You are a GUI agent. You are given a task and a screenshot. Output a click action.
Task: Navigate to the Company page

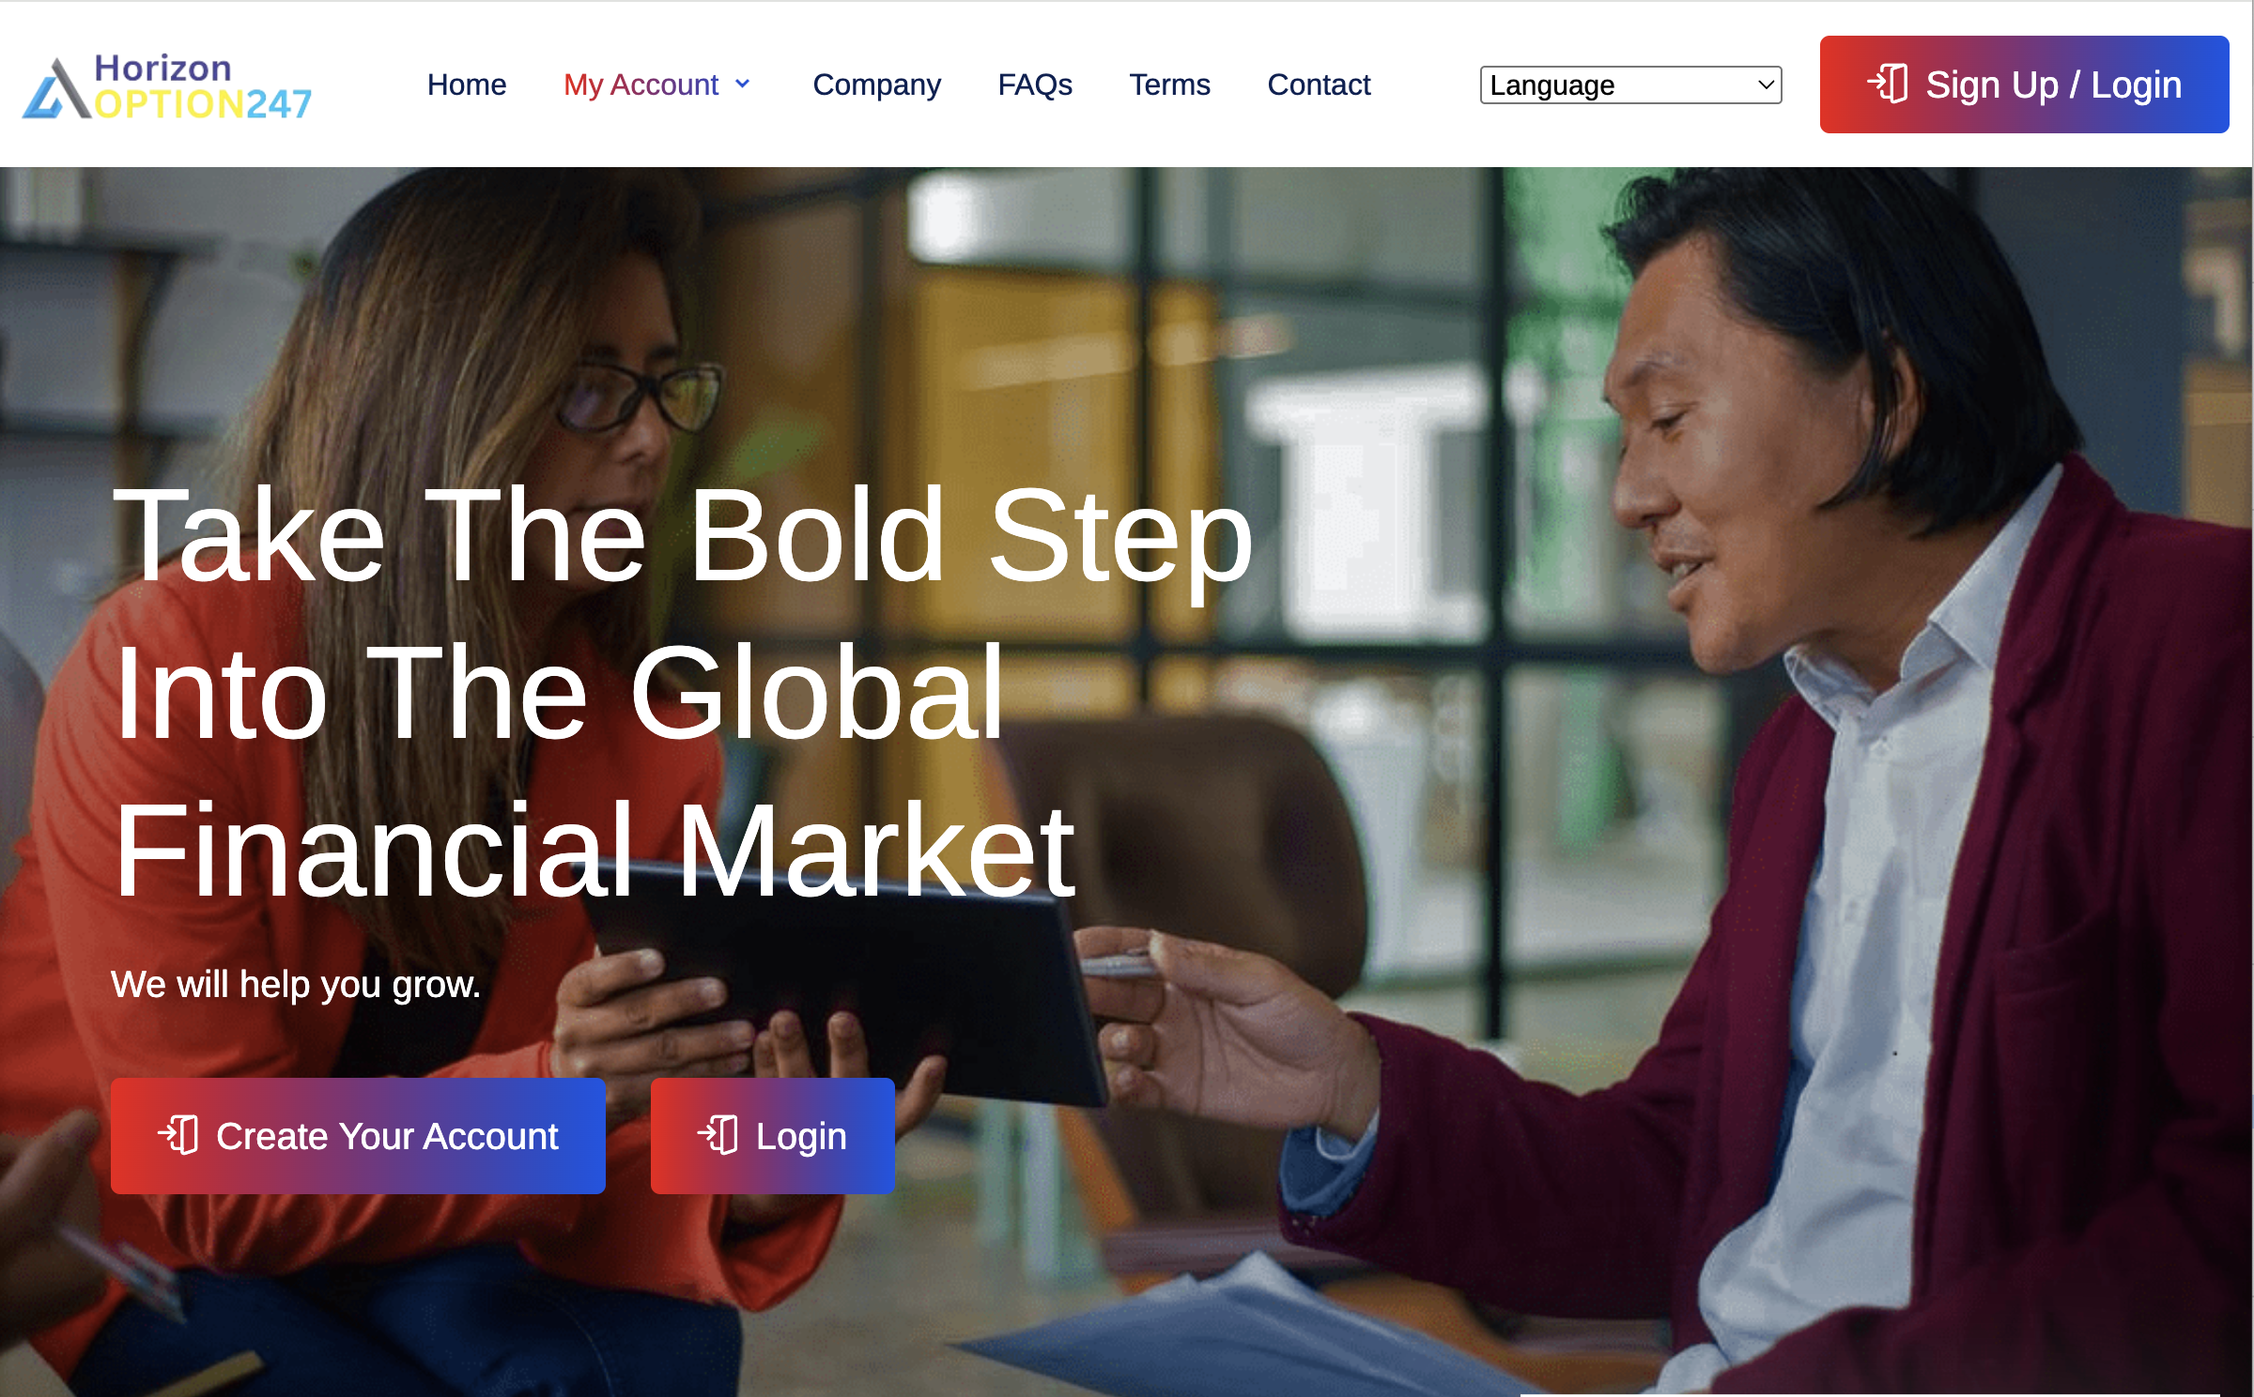[x=876, y=84]
